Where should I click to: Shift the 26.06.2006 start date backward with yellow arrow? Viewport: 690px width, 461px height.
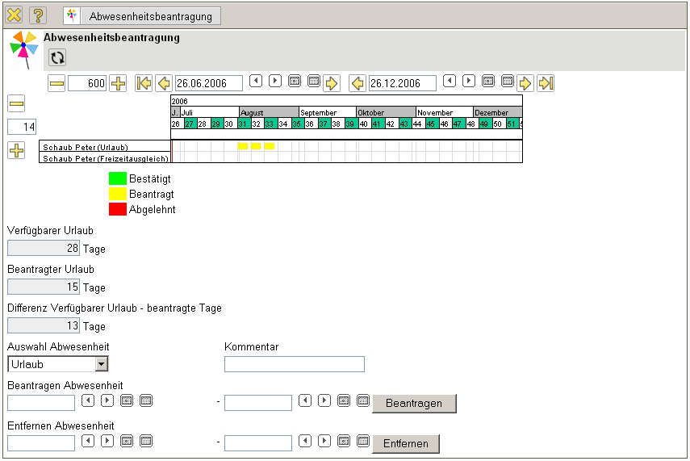coord(164,83)
